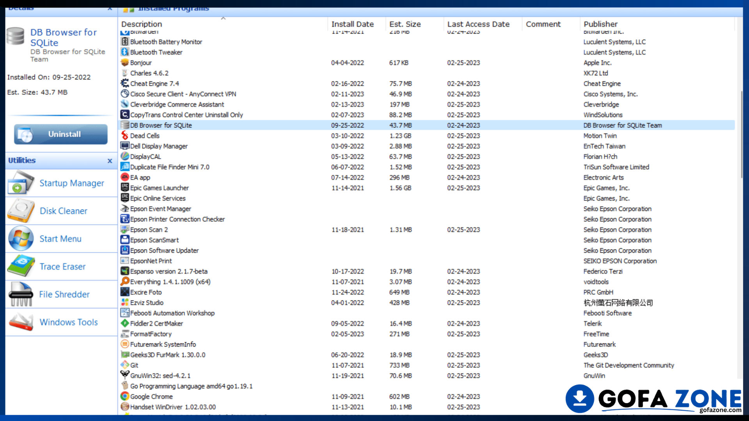
Task: Select Futuremark SystemInfo icon
Action: (125, 344)
